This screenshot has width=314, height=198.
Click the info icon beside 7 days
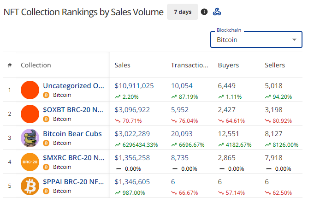pyautogui.click(x=204, y=12)
